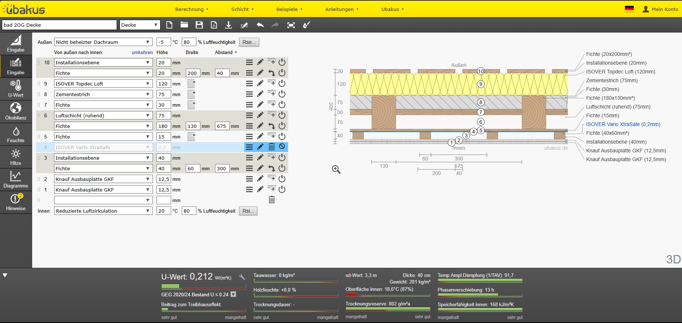This screenshot has width=682, height=323.
Task: Click the umkehren link
Action: coord(142,52)
